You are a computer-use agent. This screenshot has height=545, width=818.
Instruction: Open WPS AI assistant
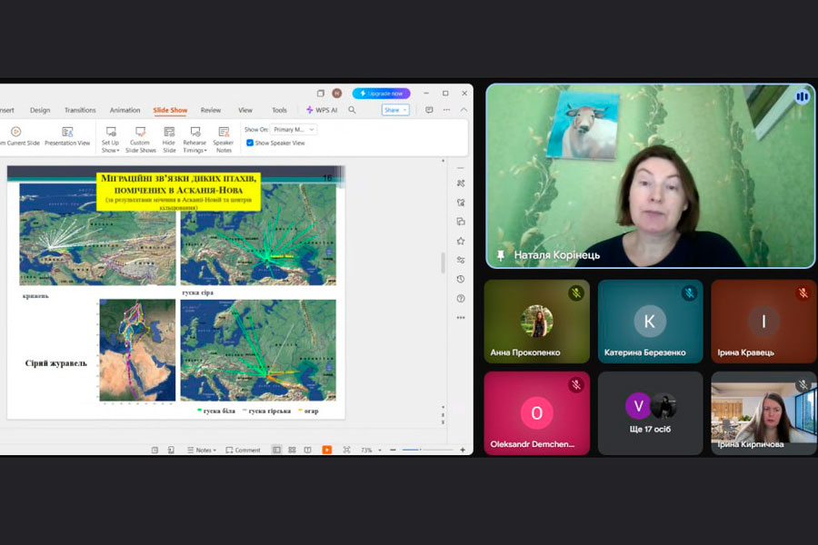[322, 110]
